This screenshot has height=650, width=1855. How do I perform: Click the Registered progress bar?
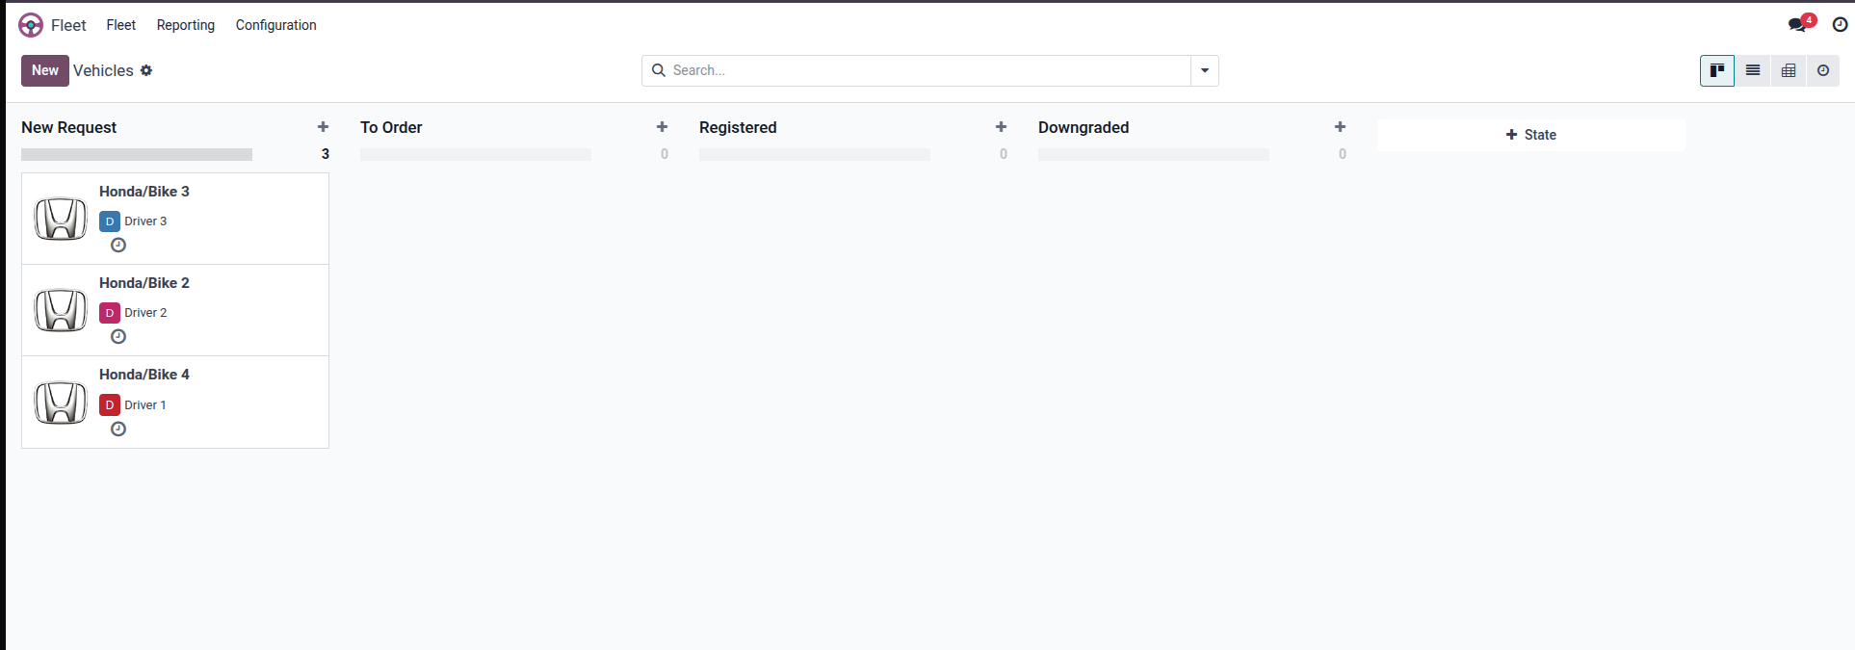[x=815, y=154]
